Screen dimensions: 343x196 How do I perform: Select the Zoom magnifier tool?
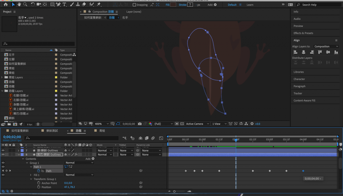[x=25, y=4]
